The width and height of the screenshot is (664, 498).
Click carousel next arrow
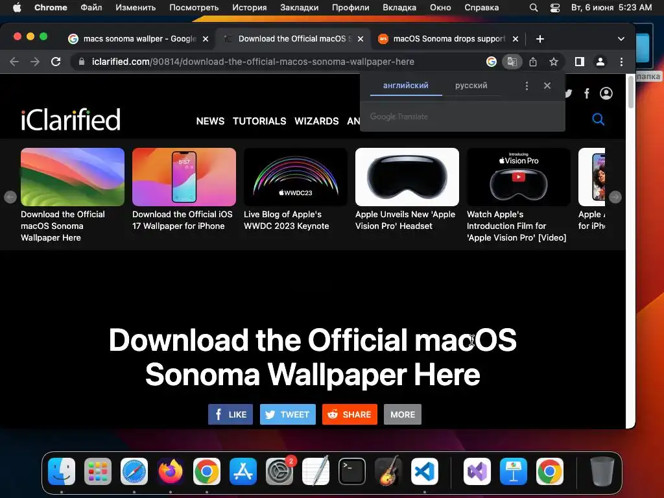point(615,197)
